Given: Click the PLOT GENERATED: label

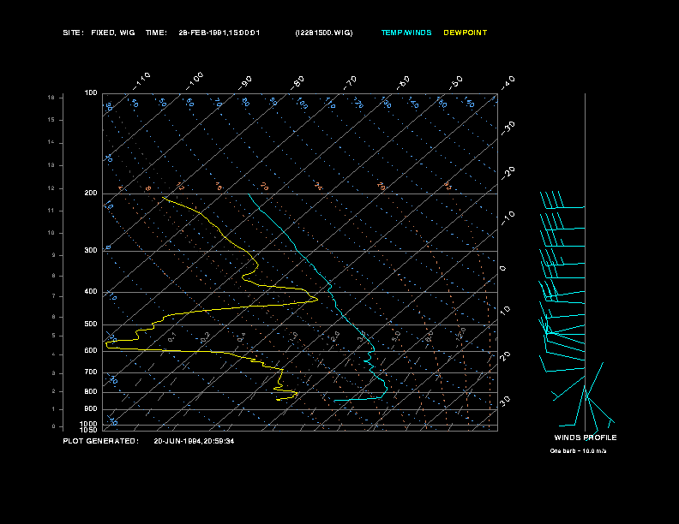Looking at the screenshot, I should [x=100, y=441].
